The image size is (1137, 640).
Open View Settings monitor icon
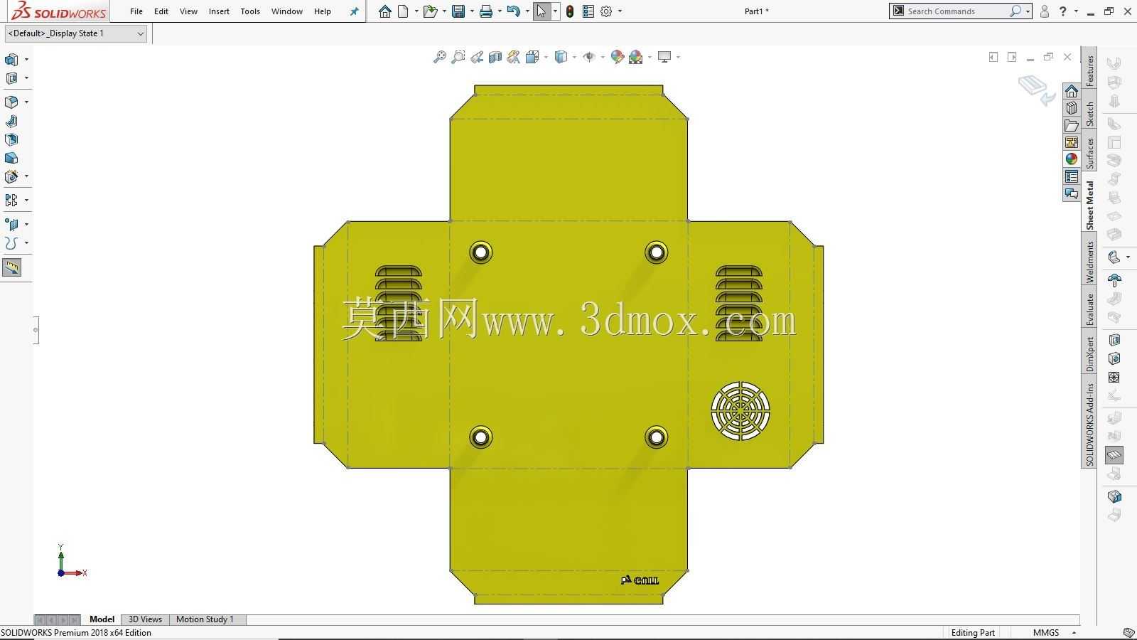(x=664, y=57)
